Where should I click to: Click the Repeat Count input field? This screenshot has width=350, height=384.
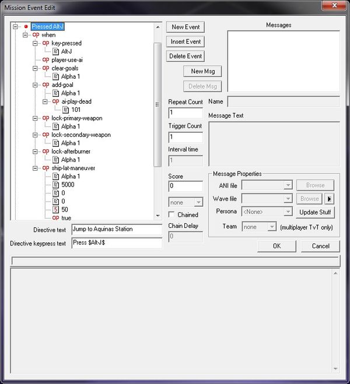tap(185, 113)
